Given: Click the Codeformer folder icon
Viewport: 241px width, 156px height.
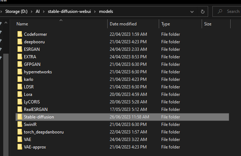Looking at the screenshot, I should click(x=20, y=34).
